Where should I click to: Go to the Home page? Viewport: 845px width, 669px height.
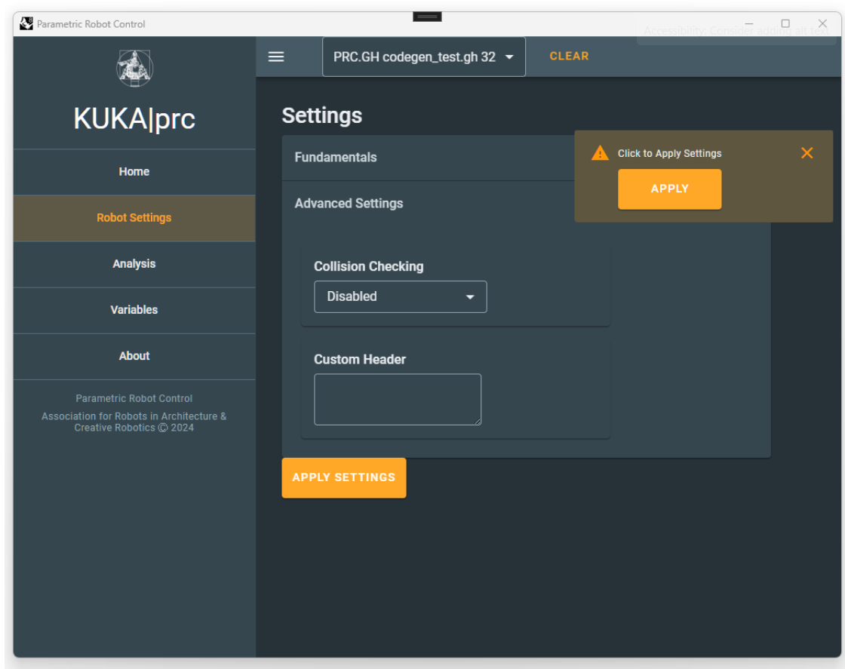click(134, 172)
